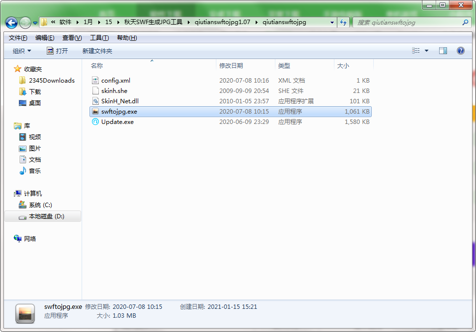Open 2345Downloads folder in sidebar
The height and width of the screenshot is (332, 476).
47,81
